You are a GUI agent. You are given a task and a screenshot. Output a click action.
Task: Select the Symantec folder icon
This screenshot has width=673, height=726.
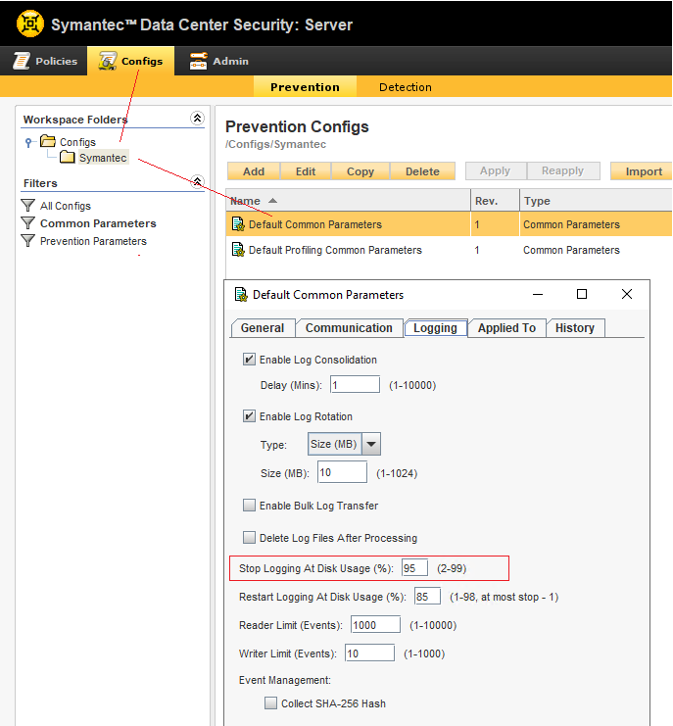tap(68, 158)
